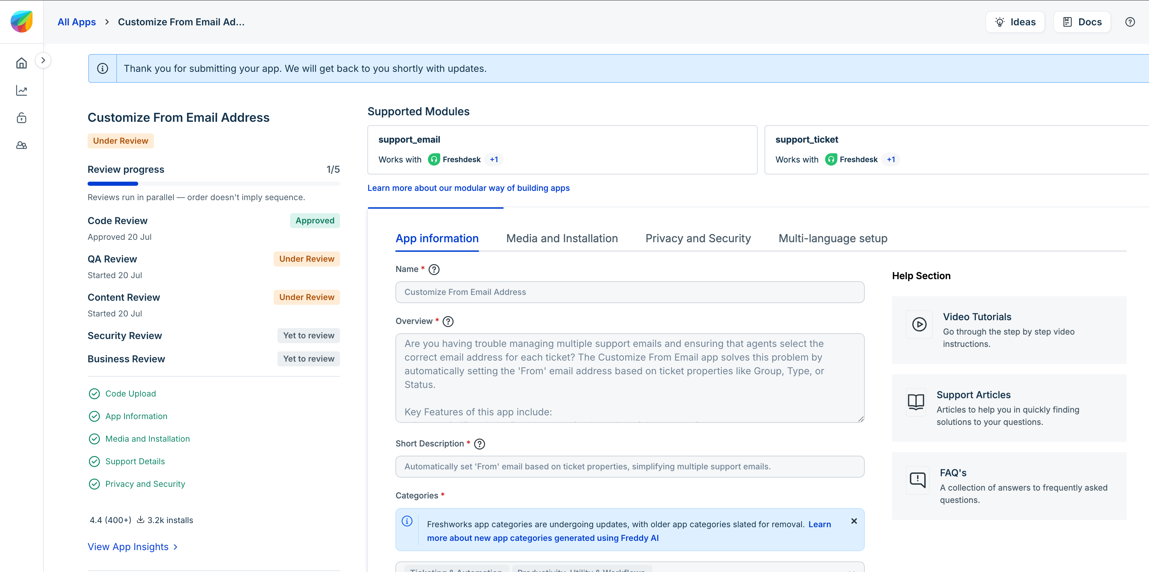The image size is (1149, 572).
Task: Expand the sidebar with the chevron toggle
Action: tap(43, 60)
